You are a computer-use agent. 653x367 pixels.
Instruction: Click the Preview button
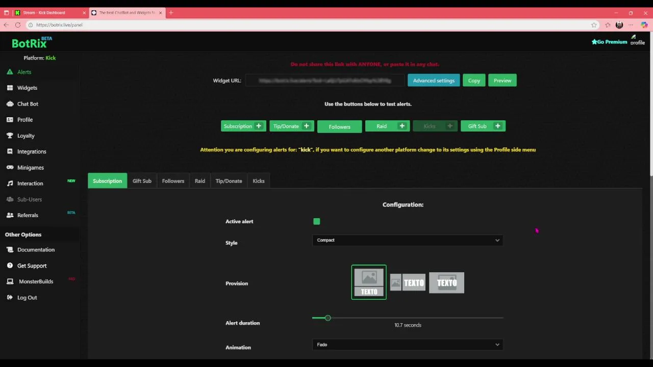pyautogui.click(x=503, y=81)
